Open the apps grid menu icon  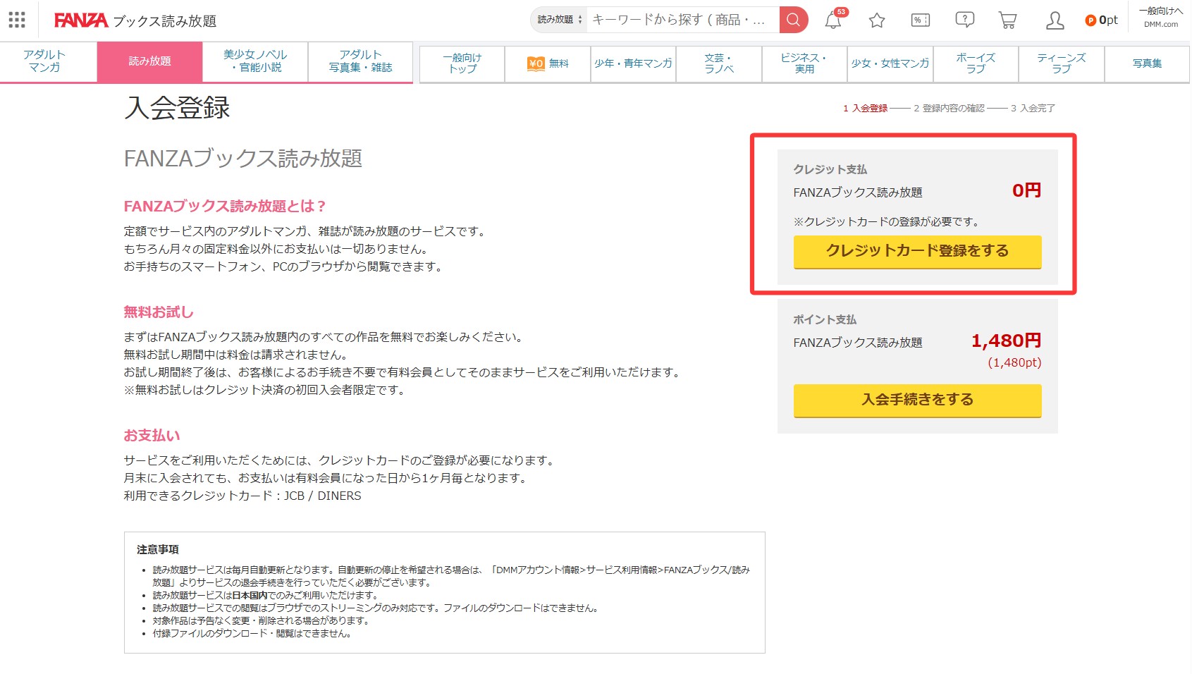pos(17,20)
